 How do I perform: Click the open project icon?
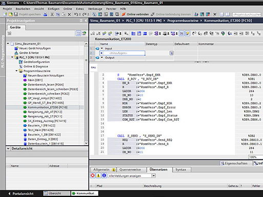[x=11, y=14]
